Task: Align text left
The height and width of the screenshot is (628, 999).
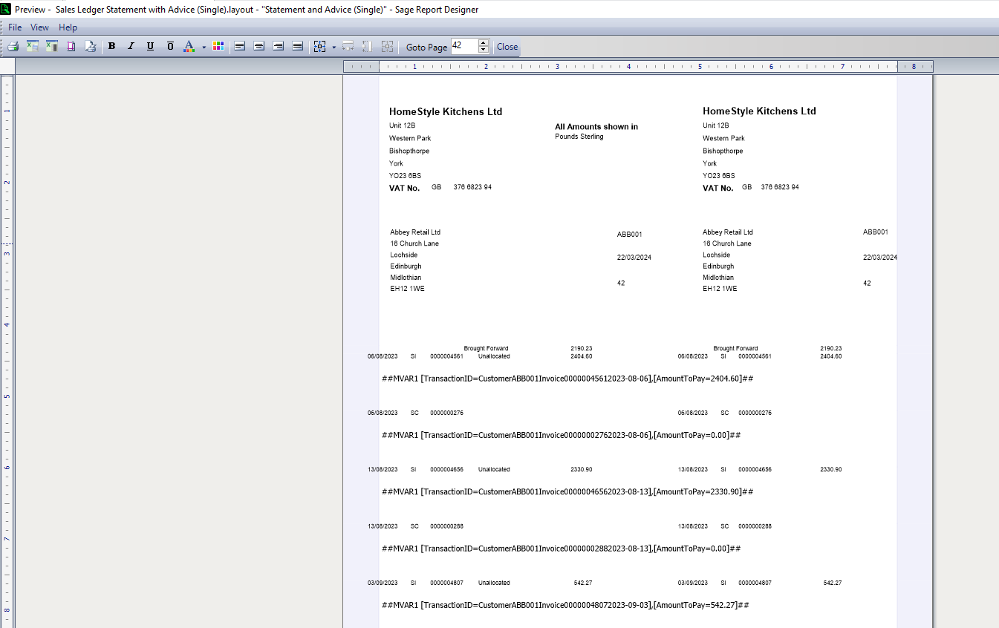Action: pos(239,46)
